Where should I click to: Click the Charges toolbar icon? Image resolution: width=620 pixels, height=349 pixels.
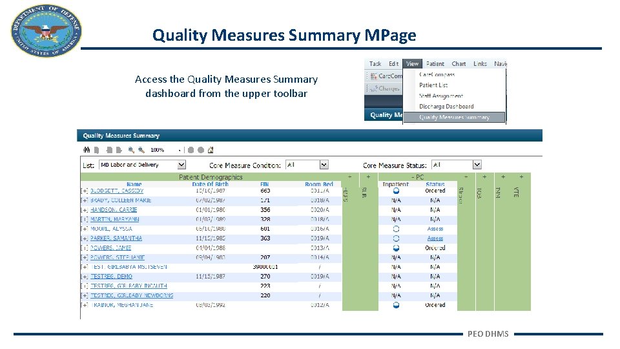coord(374,89)
